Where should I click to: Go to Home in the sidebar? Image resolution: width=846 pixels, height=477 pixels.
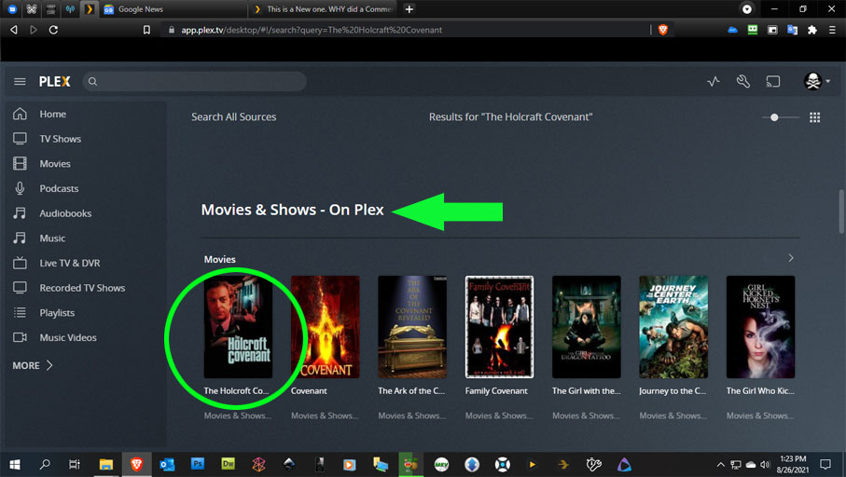pos(53,114)
